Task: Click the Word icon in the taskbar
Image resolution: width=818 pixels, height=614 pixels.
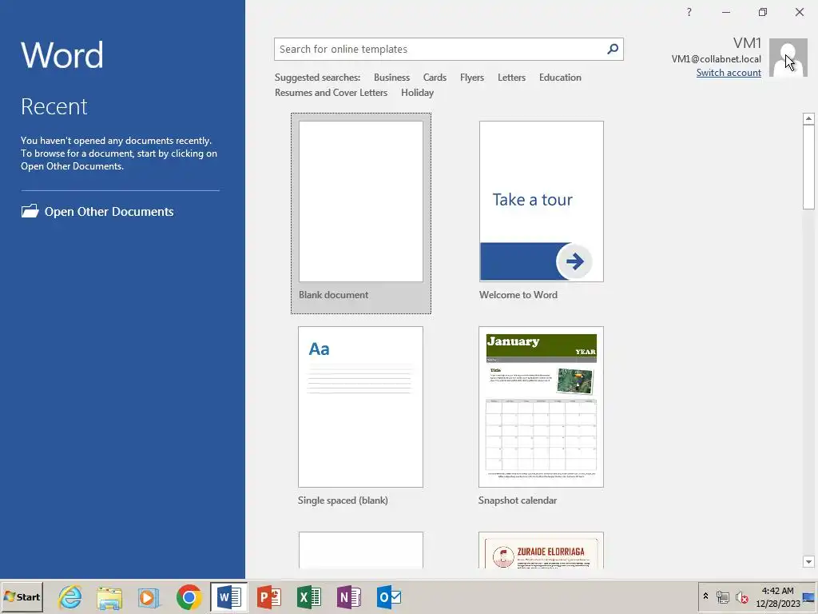Action: [229, 597]
